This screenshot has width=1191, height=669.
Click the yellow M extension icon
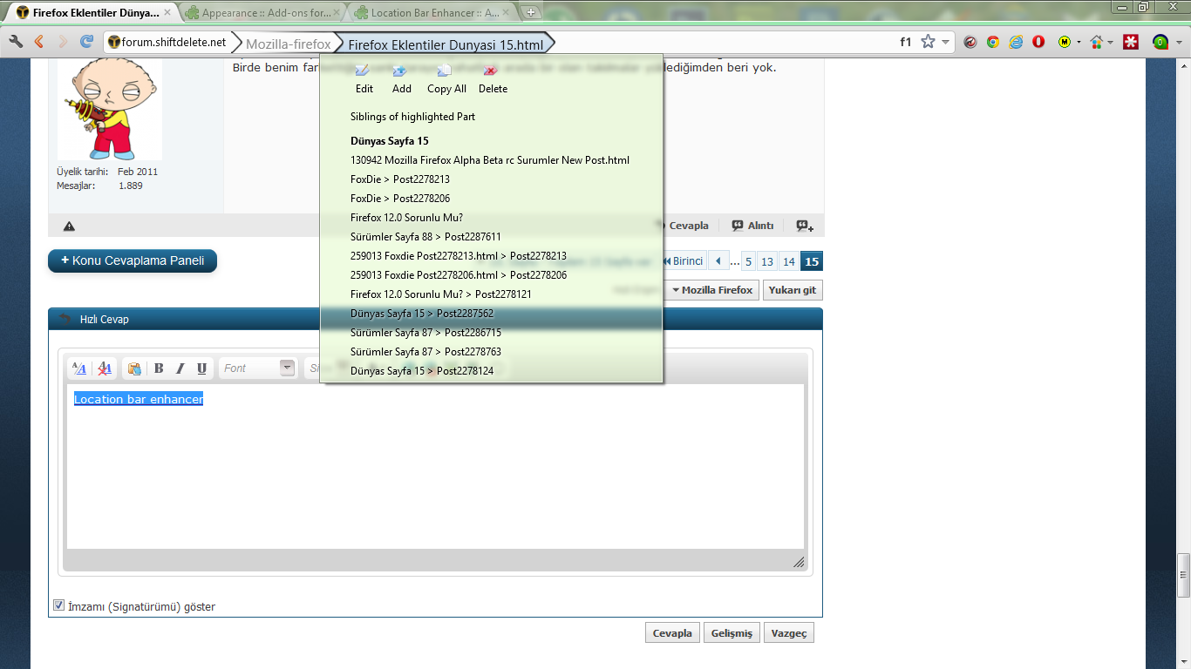click(x=1065, y=41)
